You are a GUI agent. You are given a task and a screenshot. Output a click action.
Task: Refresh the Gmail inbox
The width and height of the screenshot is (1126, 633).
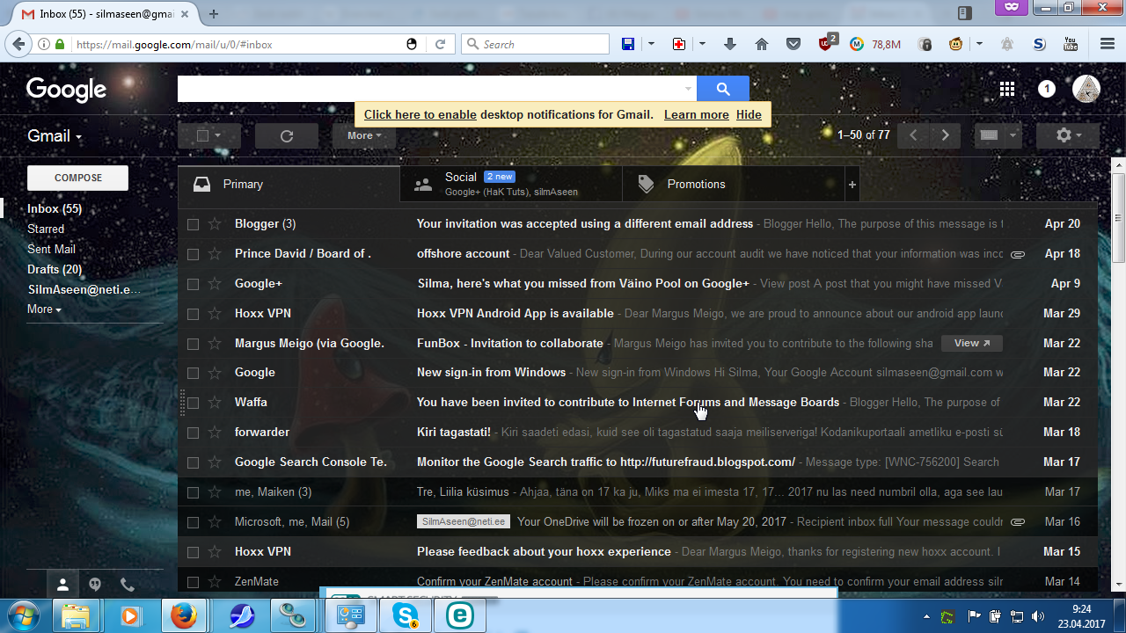point(286,135)
